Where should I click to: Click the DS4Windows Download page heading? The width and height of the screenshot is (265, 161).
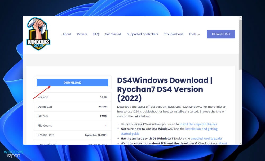[165, 89]
